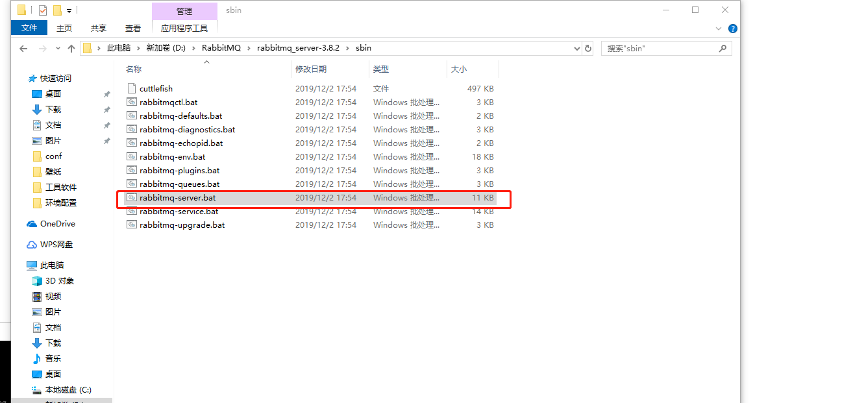Open the quick access toolbar customize dropdown
This screenshot has height=403, width=853.
pos(69,10)
